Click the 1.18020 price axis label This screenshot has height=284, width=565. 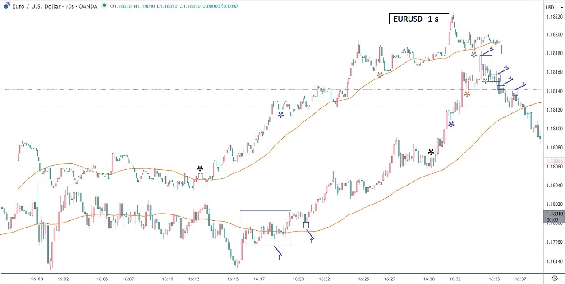point(554,205)
